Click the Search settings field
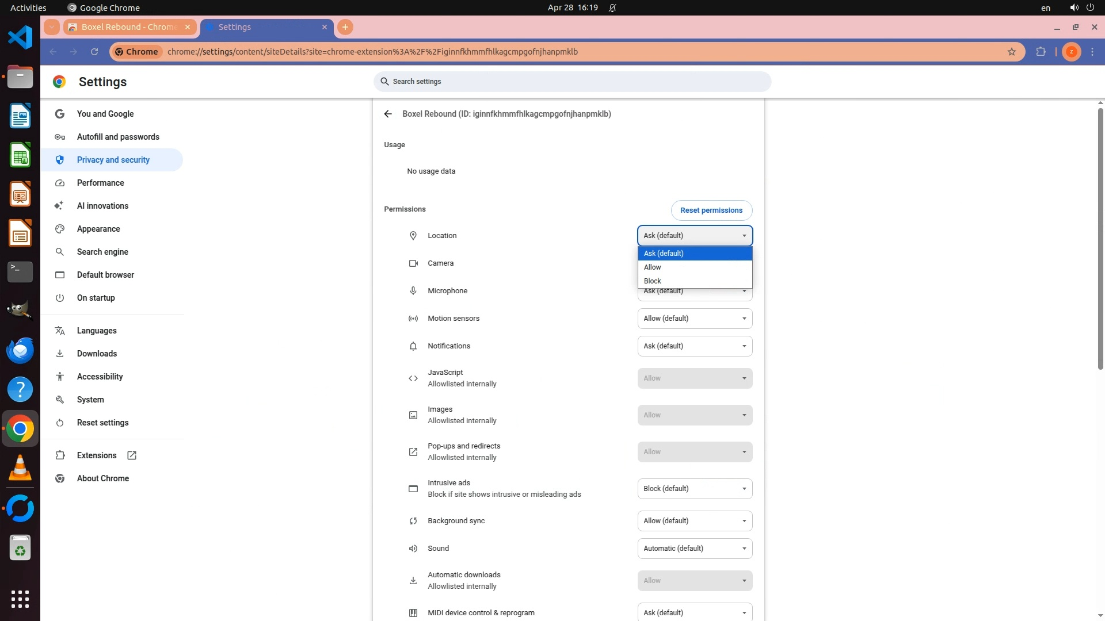The image size is (1105, 621). (x=572, y=82)
